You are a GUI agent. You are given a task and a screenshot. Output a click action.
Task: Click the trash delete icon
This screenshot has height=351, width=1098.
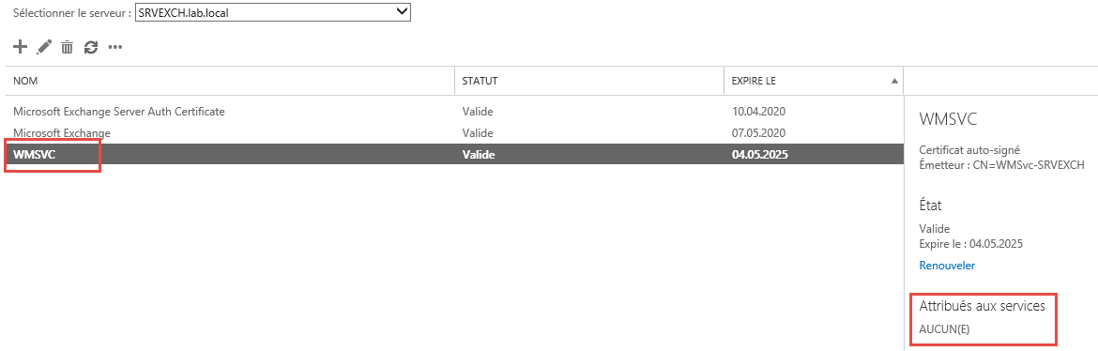(x=68, y=47)
